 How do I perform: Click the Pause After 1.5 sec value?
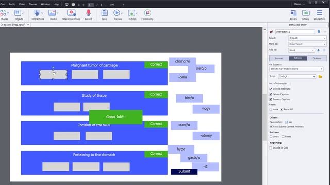(287, 122)
